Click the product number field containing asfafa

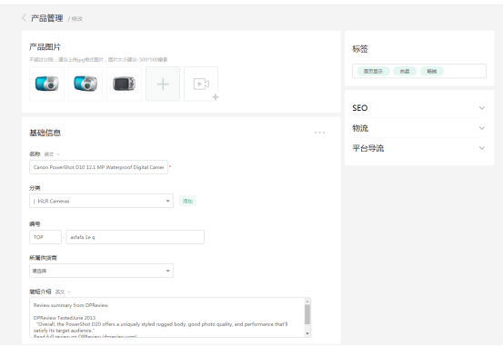[135, 237]
